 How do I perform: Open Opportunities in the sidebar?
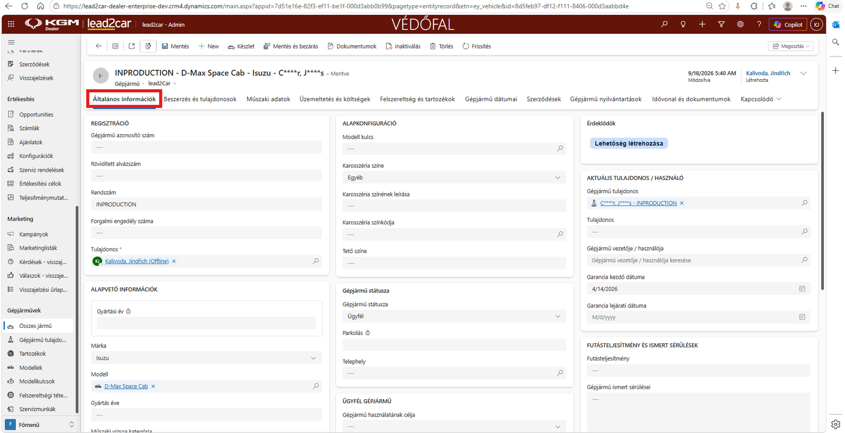click(x=36, y=115)
